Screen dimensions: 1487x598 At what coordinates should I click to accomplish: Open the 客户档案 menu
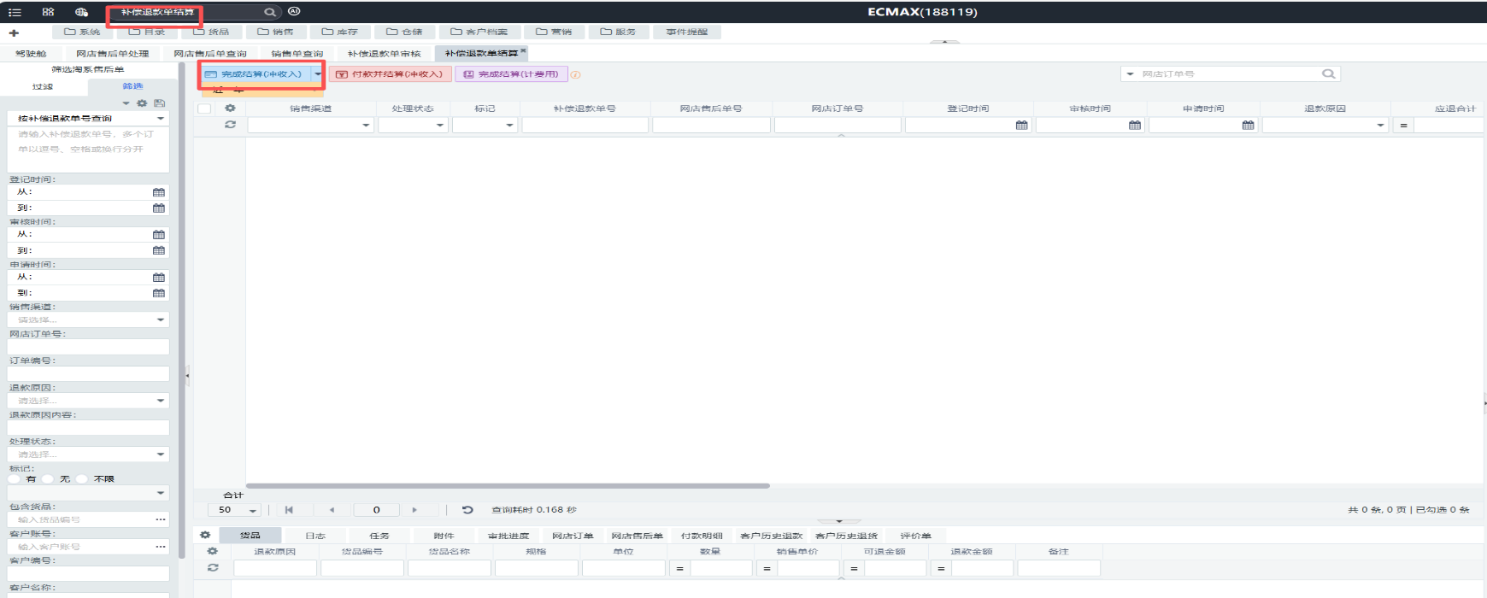click(x=479, y=32)
